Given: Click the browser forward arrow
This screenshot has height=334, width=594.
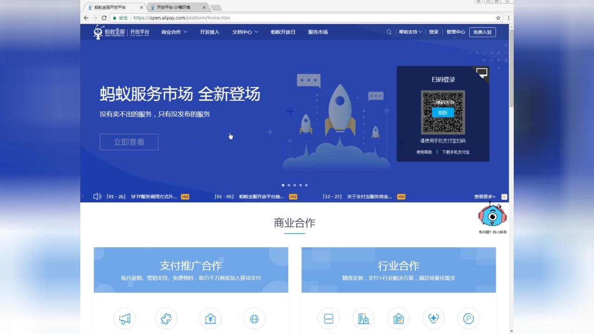Looking at the screenshot, I should (x=95, y=18).
